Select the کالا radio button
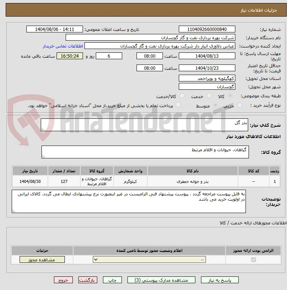The width and height of the screenshot is (287, 290). point(230,96)
